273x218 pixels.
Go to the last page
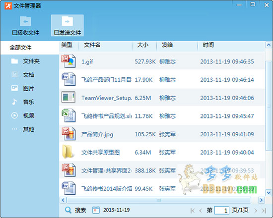point(264,211)
